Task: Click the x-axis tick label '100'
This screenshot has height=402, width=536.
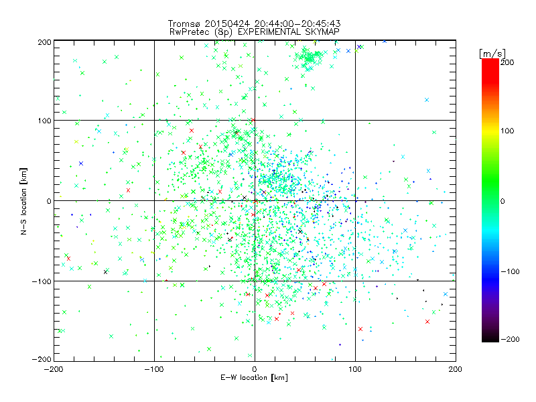Action: tap(355, 369)
